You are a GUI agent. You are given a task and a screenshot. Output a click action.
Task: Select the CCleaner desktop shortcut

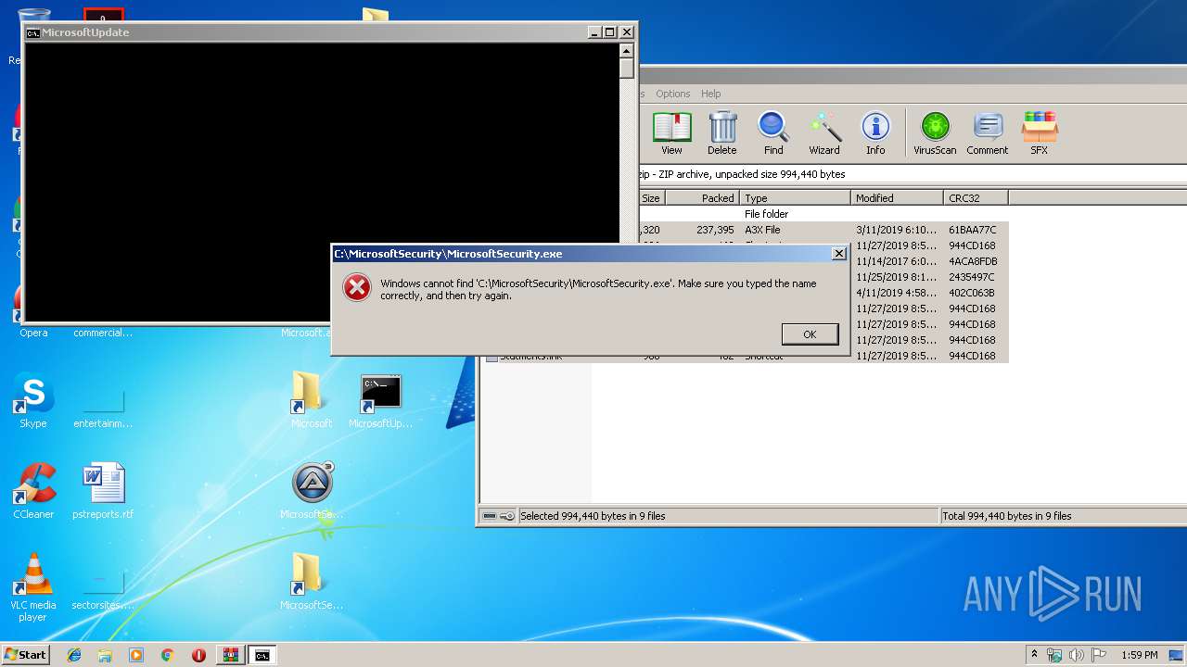[33, 490]
